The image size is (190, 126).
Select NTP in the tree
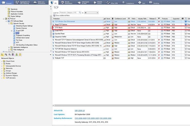[x=17, y=42]
